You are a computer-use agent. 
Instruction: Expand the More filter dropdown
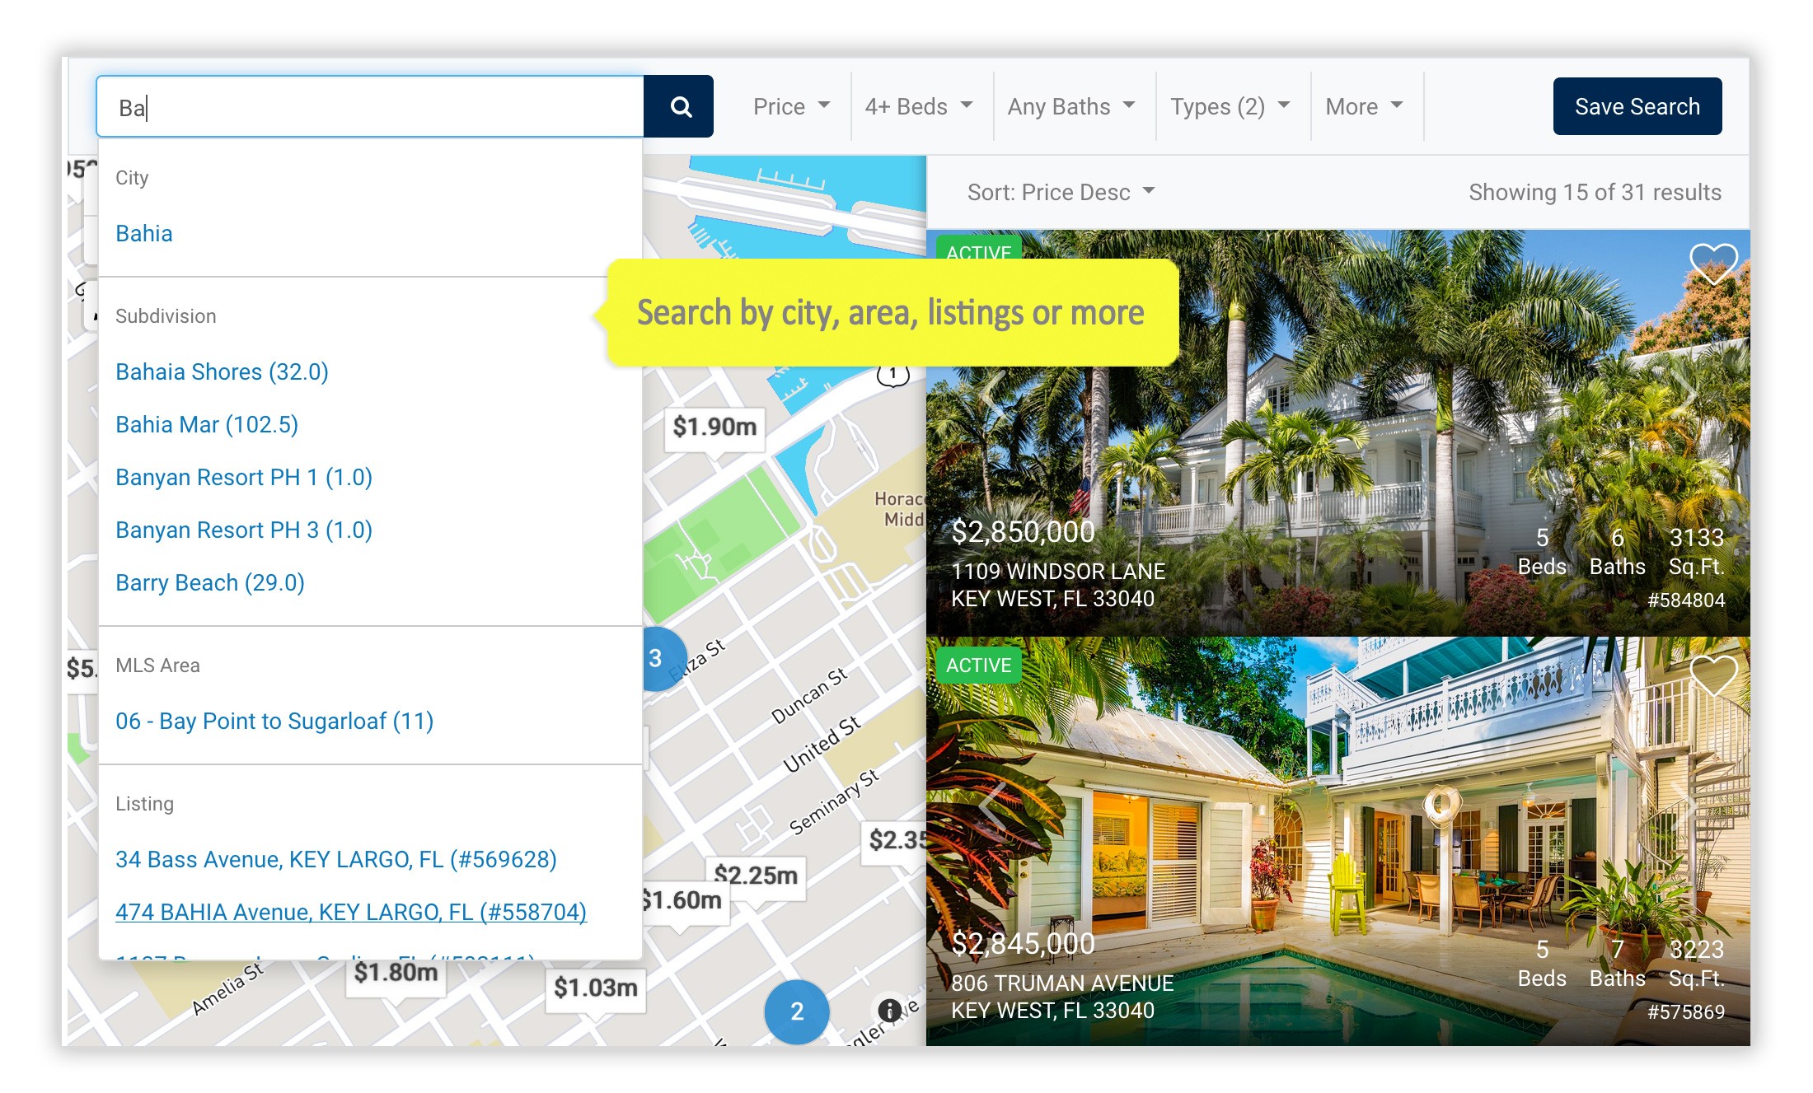tap(1366, 106)
